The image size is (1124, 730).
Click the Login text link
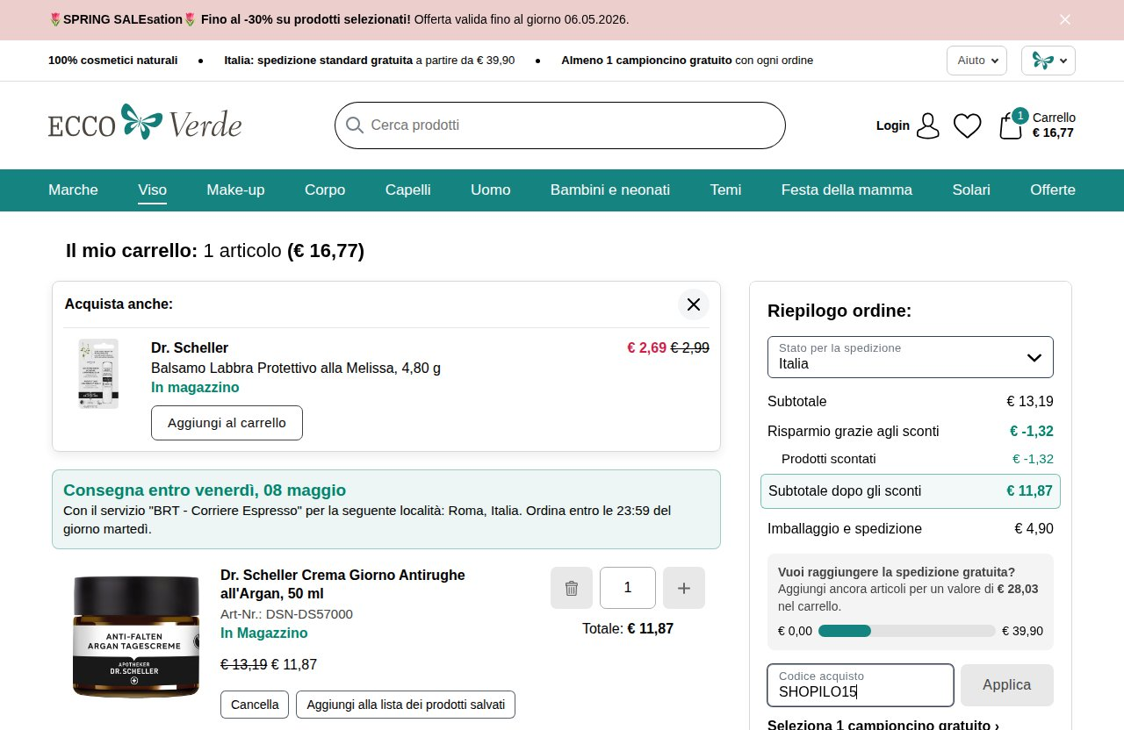pyautogui.click(x=892, y=125)
